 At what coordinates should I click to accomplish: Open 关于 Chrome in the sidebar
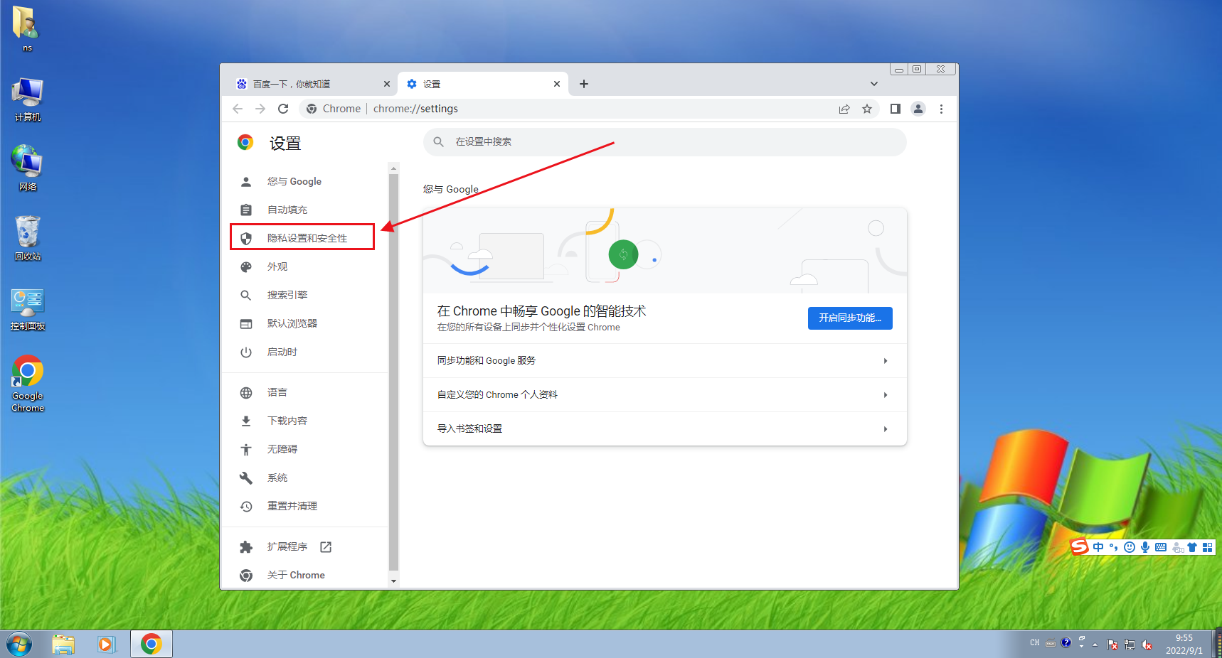click(x=296, y=575)
